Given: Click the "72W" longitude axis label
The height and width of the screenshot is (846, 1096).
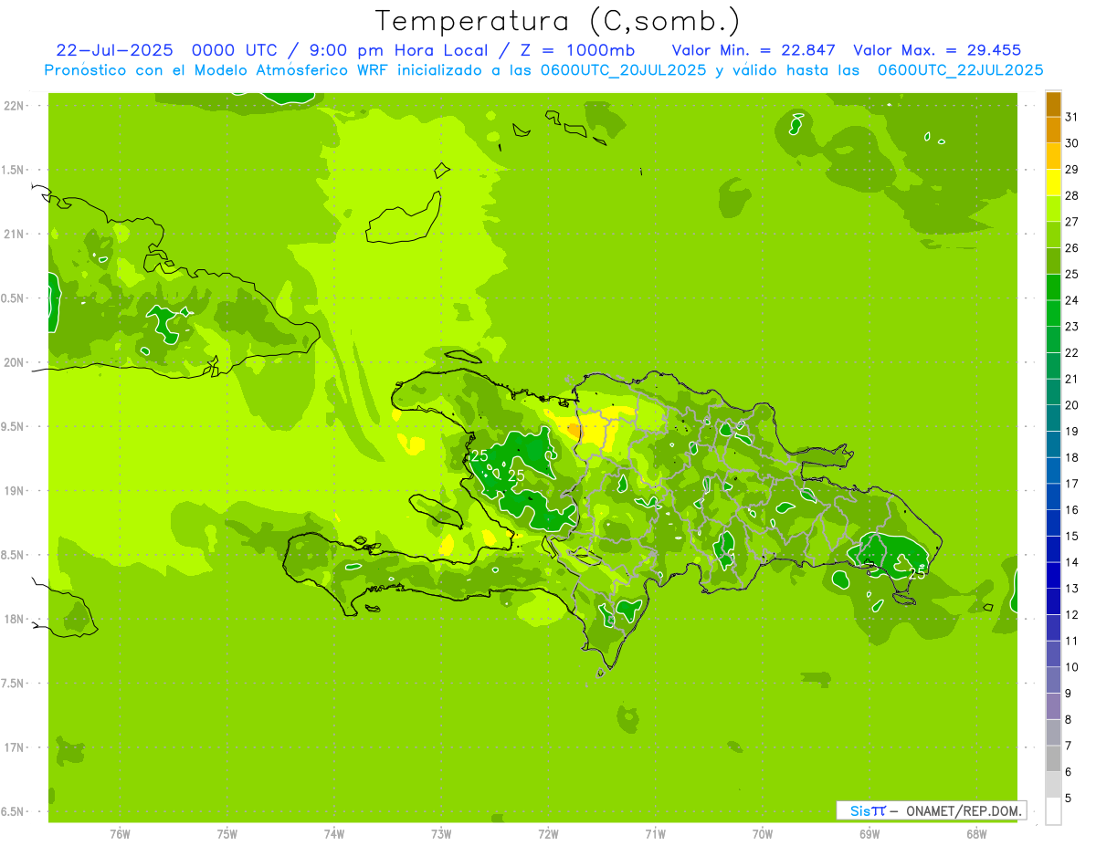Looking at the screenshot, I should tap(548, 834).
